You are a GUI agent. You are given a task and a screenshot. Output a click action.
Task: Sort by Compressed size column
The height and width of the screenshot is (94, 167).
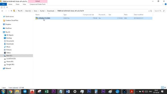88,15
